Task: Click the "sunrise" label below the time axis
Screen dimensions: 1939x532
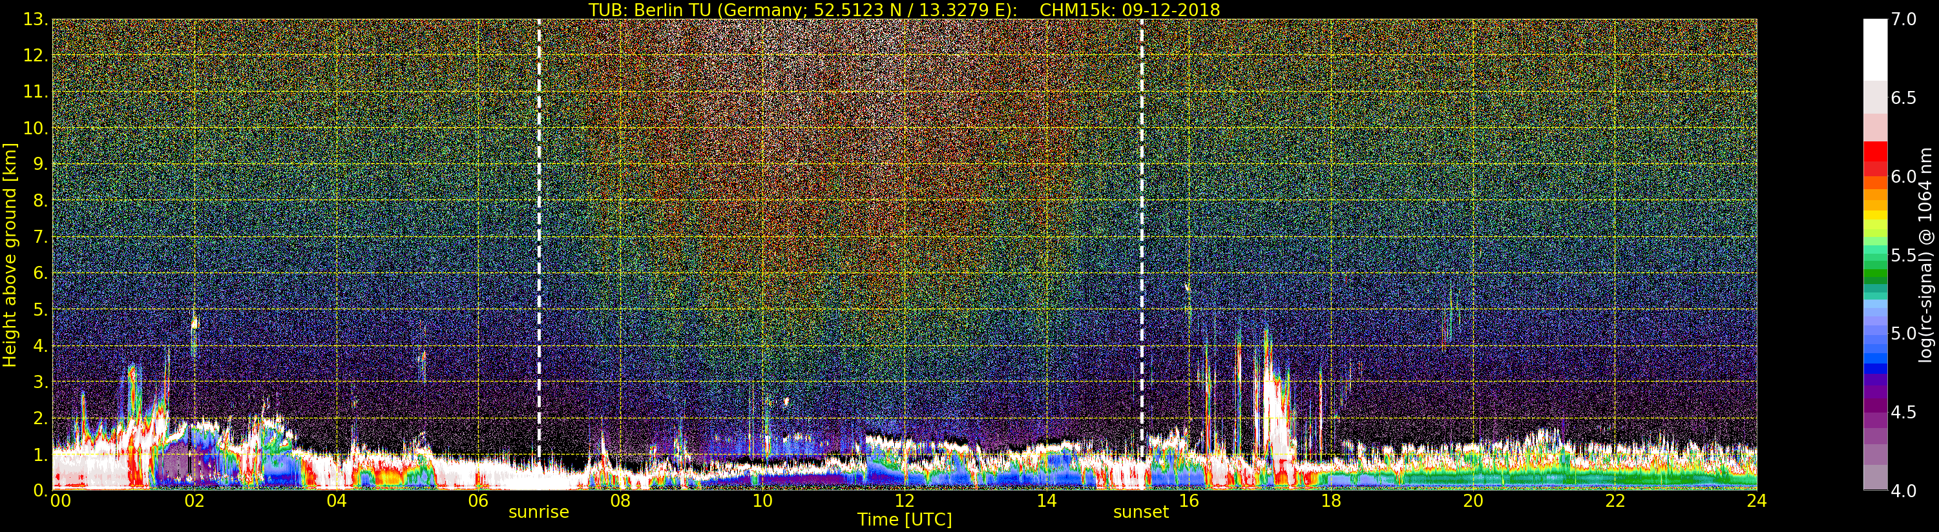Action: pyautogui.click(x=539, y=513)
